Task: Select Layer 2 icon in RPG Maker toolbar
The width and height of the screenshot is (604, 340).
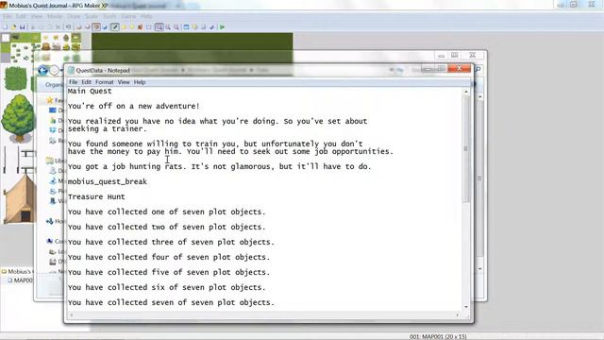Action: (x=88, y=27)
